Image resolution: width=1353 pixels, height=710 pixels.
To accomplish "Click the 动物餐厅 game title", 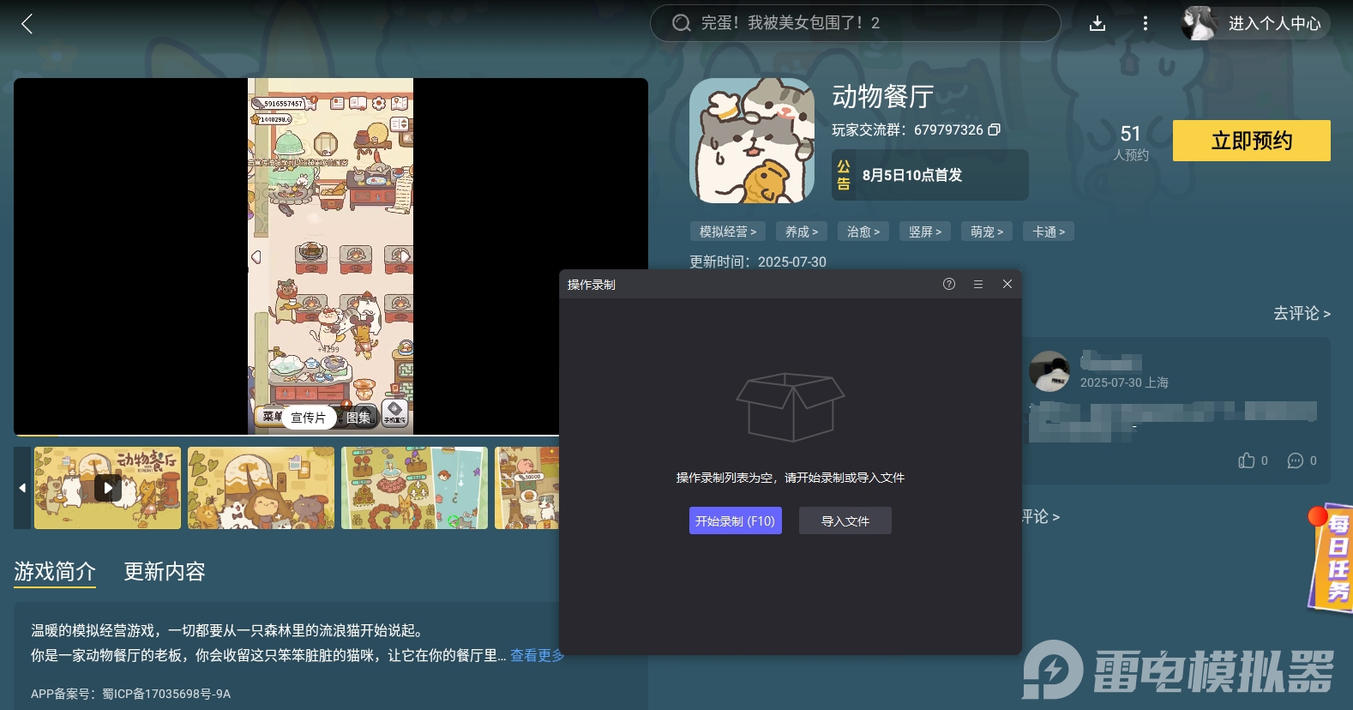I will click(x=883, y=96).
